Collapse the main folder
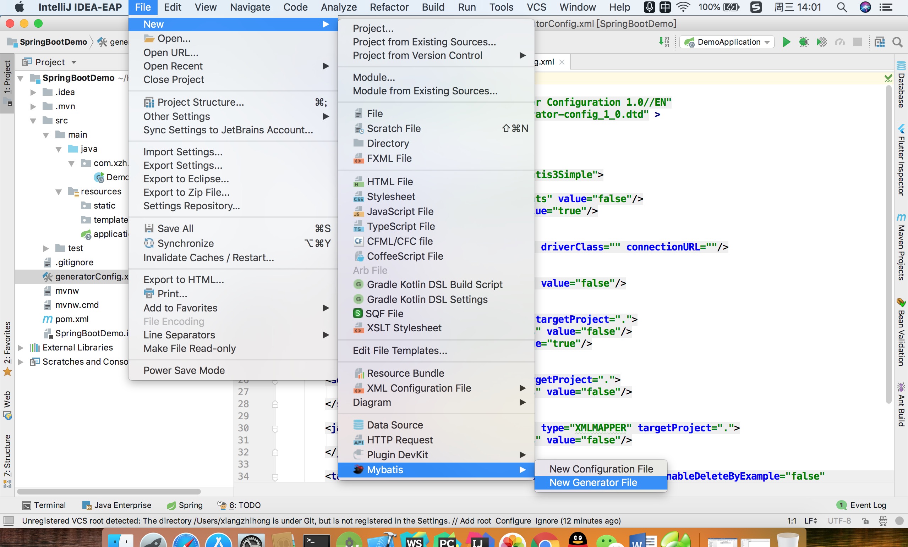This screenshot has height=547, width=908. (x=46, y=135)
